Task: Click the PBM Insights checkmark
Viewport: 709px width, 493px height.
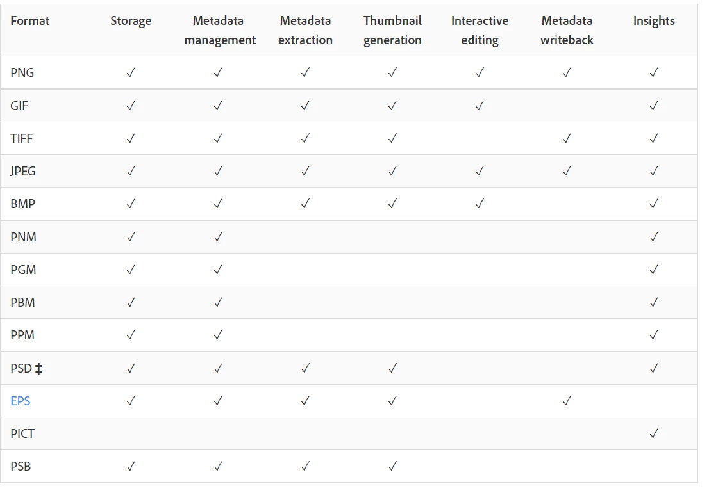Action: (654, 302)
